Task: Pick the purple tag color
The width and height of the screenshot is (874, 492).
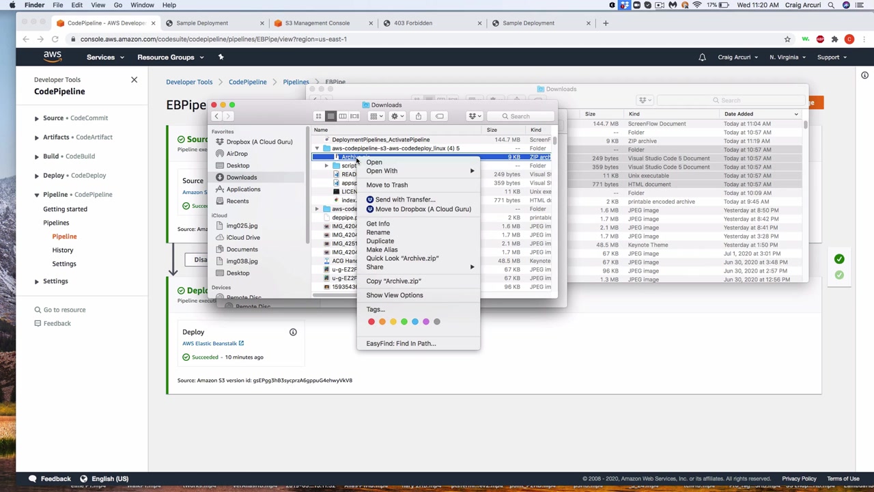Action: click(426, 322)
